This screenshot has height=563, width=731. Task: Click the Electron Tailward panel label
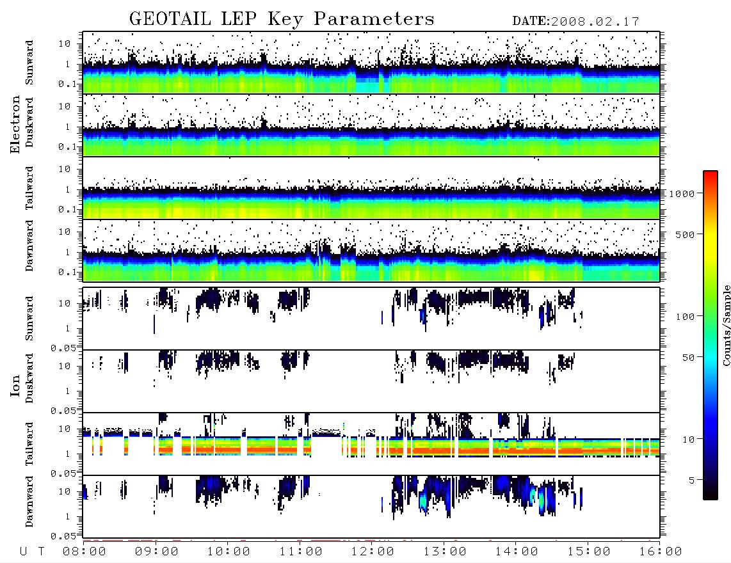pos(29,188)
